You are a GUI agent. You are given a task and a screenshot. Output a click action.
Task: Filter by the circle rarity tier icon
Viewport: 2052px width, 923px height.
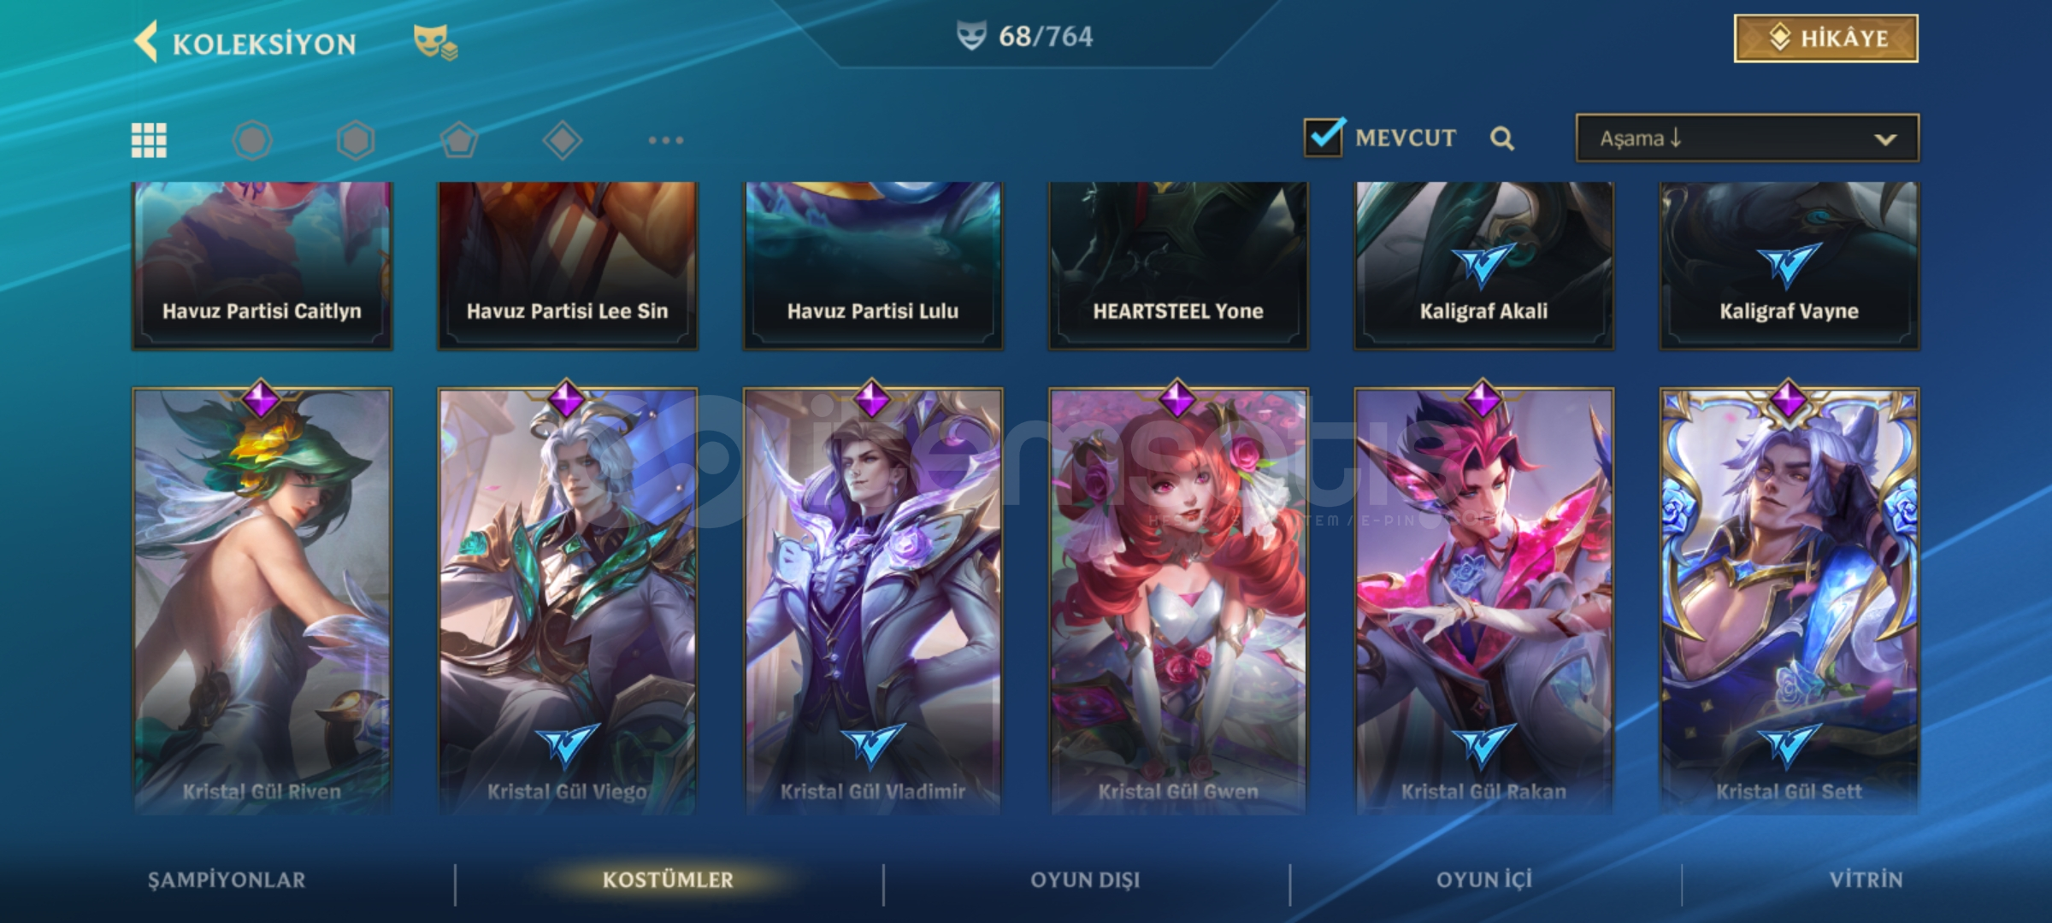[252, 140]
